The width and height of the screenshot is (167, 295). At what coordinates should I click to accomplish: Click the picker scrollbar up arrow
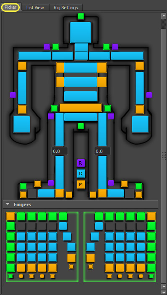click(164, 16)
